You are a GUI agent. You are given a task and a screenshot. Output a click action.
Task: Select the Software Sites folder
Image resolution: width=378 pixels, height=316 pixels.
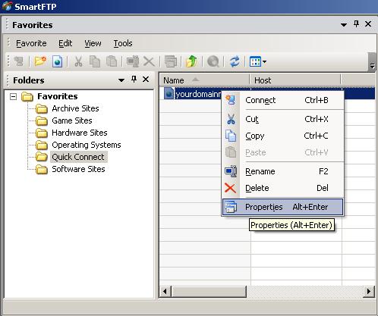pos(78,169)
